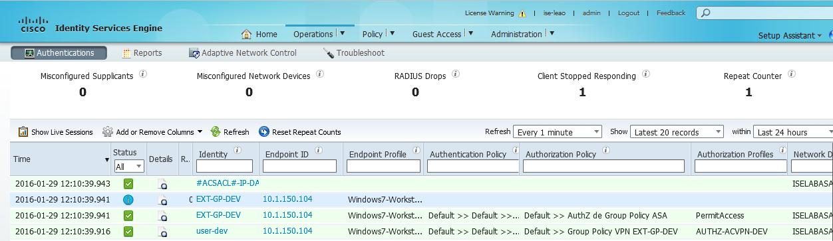Go to the Home menu
The width and height of the screenshot is (833, 241).
pos(259,34)
